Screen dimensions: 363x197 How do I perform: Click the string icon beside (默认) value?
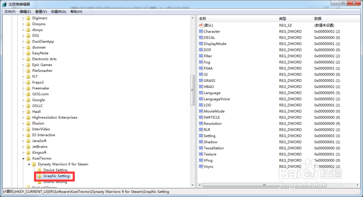pos(201,25)
